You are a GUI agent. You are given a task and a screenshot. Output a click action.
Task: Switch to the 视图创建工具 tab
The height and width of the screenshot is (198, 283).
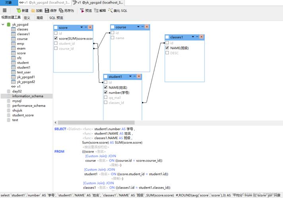click(11, 17)
